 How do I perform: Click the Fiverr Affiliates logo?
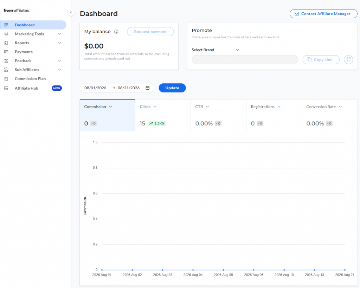coord(17,10)
